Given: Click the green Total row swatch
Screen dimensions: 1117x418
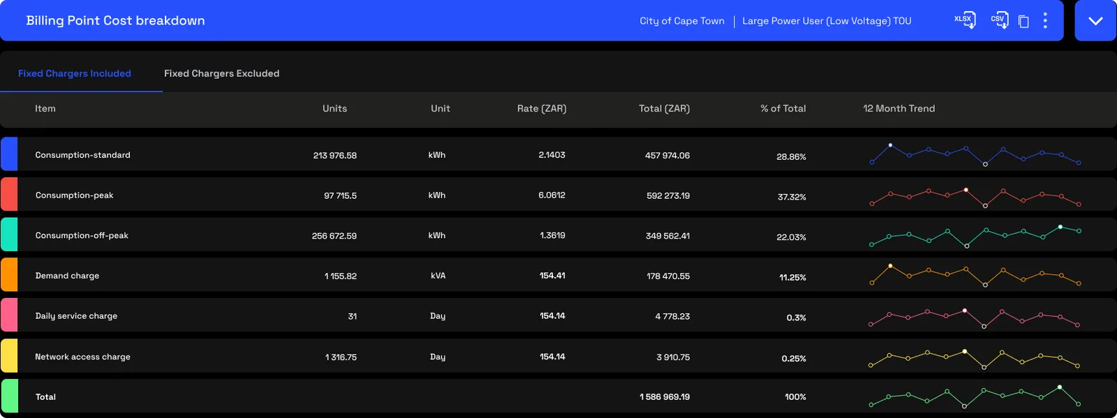Looking at the screenshot, I should (x=9, y=396).
